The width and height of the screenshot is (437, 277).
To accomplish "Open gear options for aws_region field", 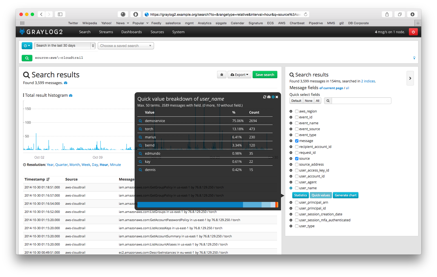I will click(x=291, y=111).
